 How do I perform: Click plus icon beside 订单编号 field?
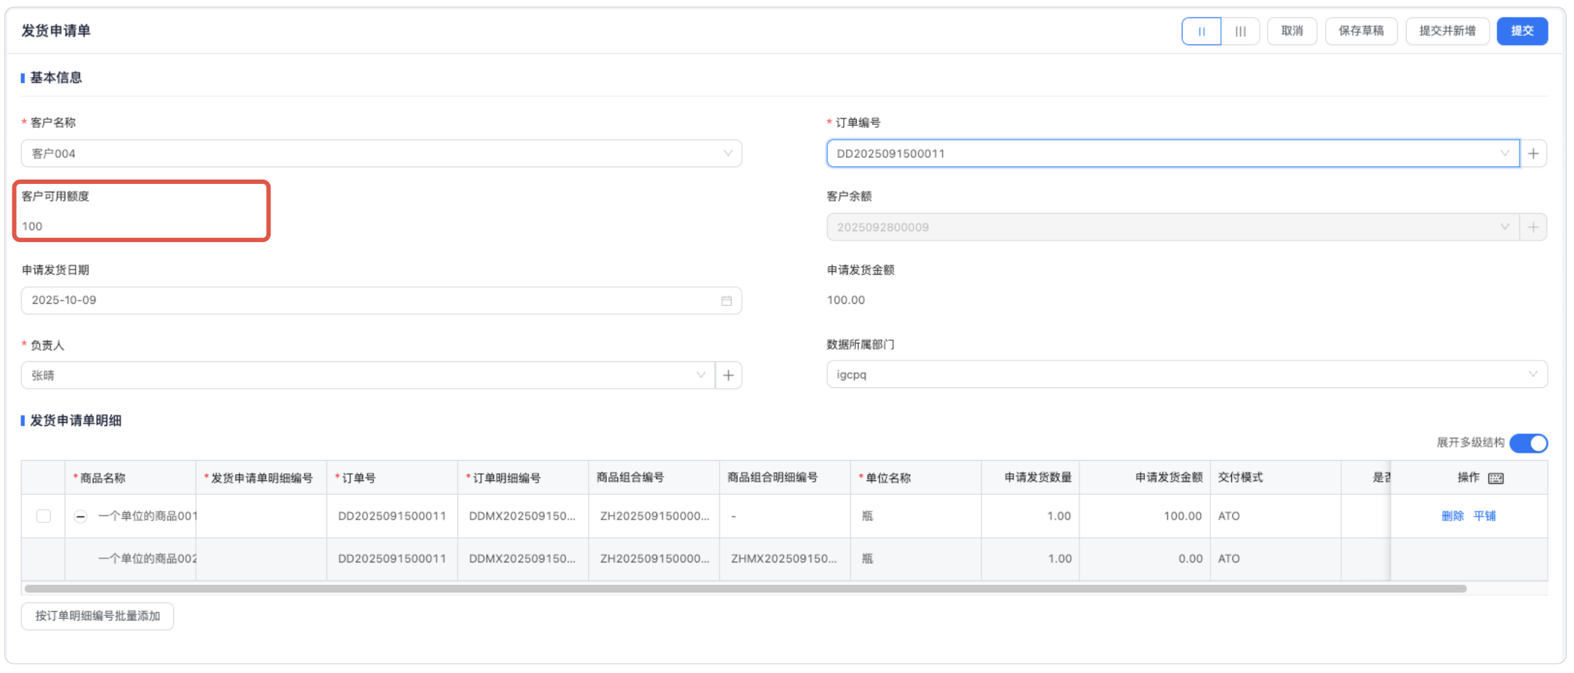point(1533,153)
